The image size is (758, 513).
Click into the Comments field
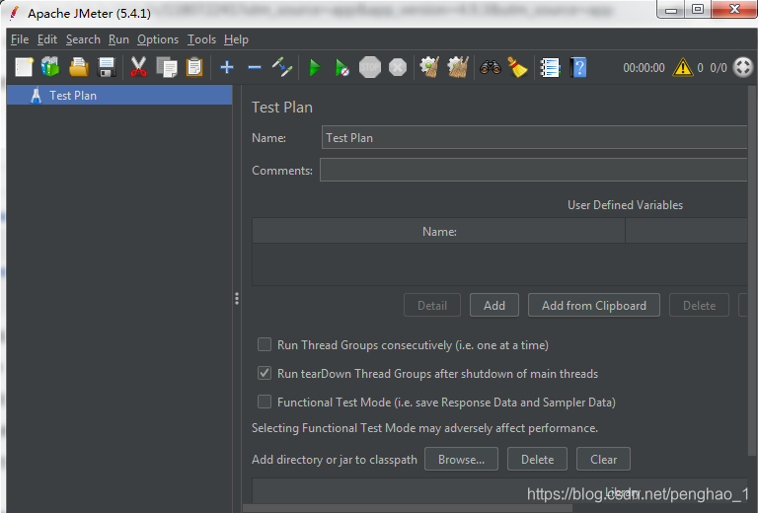point(533,170)
